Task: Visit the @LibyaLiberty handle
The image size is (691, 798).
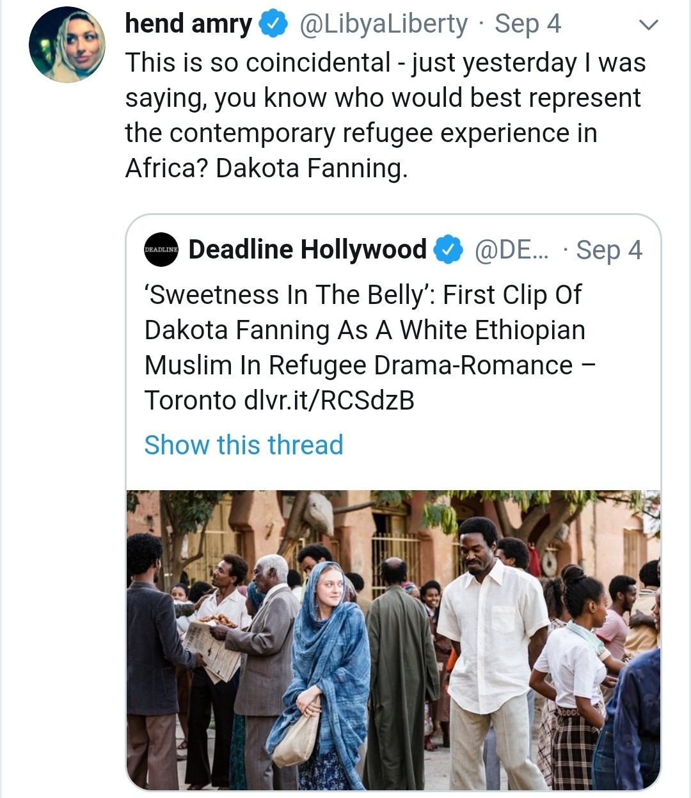Action: [384, 24]
